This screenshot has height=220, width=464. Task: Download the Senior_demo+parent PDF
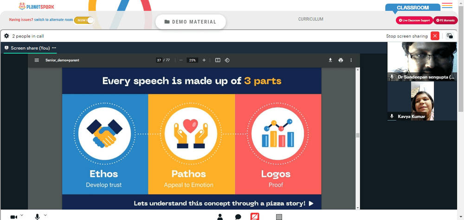coord(330,60)
